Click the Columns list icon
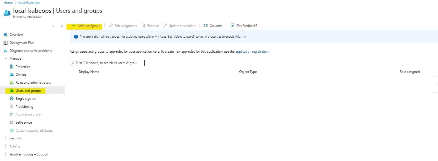This screenshot has width=438, height=161. [x=206, y=26]
